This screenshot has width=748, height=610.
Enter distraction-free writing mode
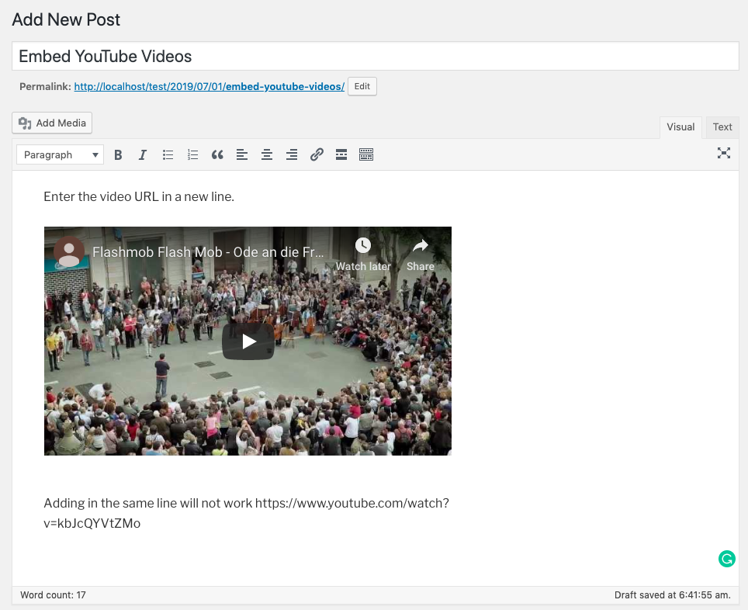pos(723,153)
